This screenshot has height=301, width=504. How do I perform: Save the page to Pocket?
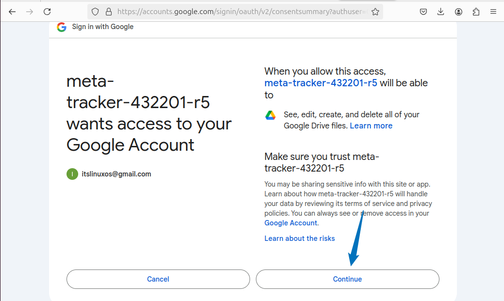point(423,12)
